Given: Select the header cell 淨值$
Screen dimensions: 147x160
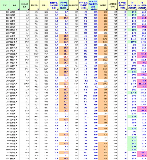Looking at the screenshot, I should pyautogui.click(x=44, y=5).
